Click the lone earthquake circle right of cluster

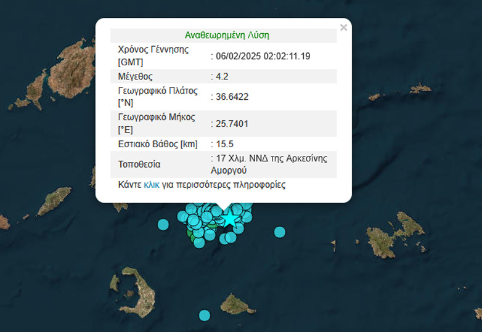[x=280, y=232]
